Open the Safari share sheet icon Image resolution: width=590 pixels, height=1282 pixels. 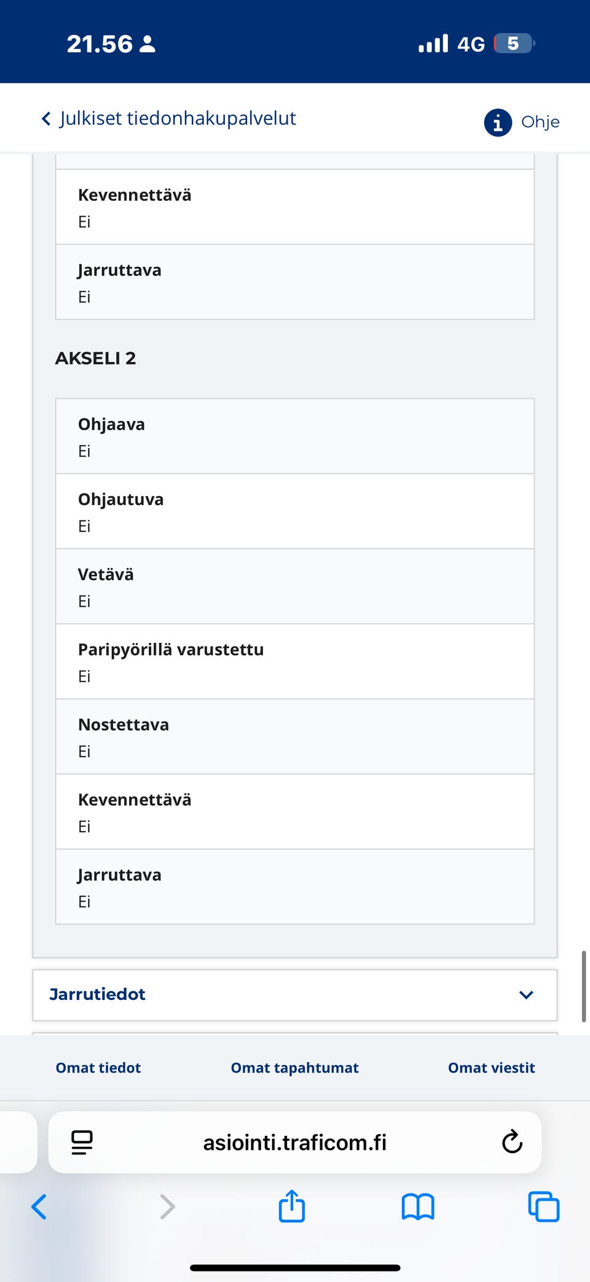(x=292, y=1206)
